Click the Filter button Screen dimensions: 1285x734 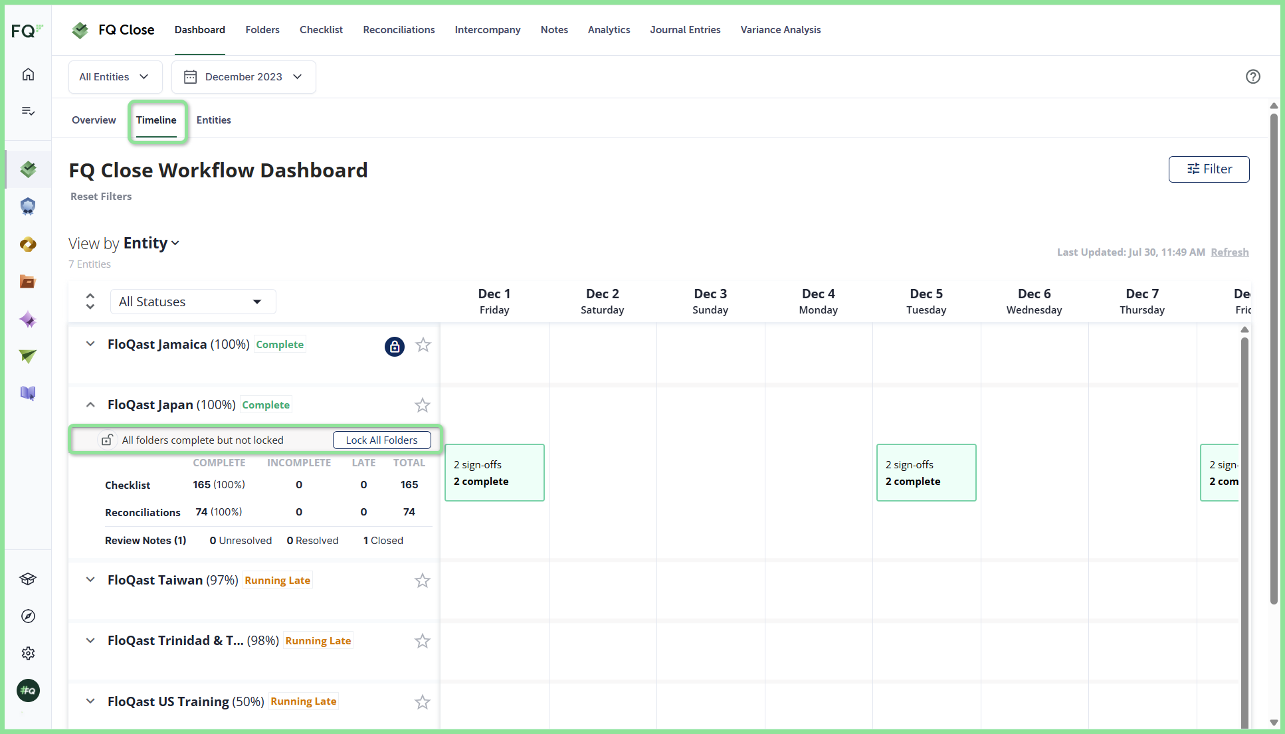[1209, 169]
